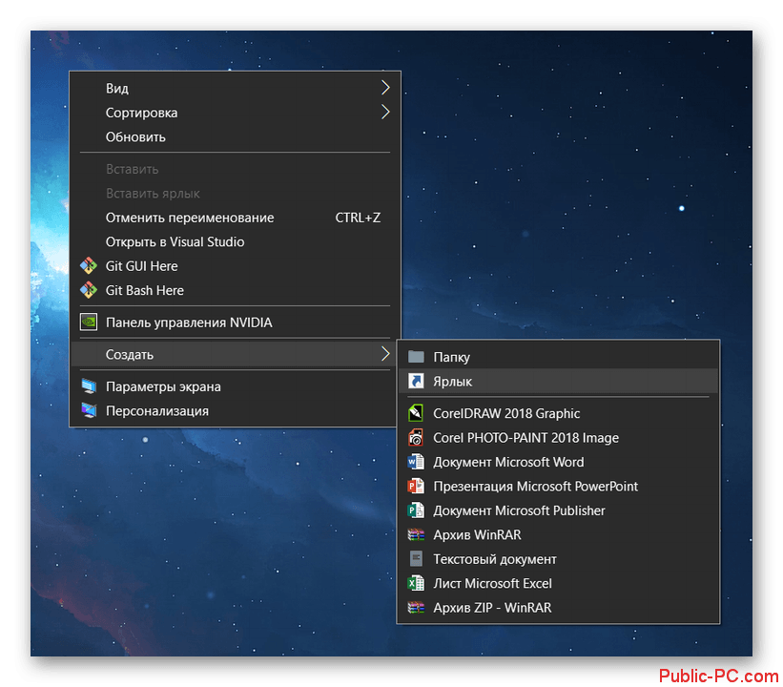
Task: Choose Отменить переименование
Action: [x=235, y=218]
